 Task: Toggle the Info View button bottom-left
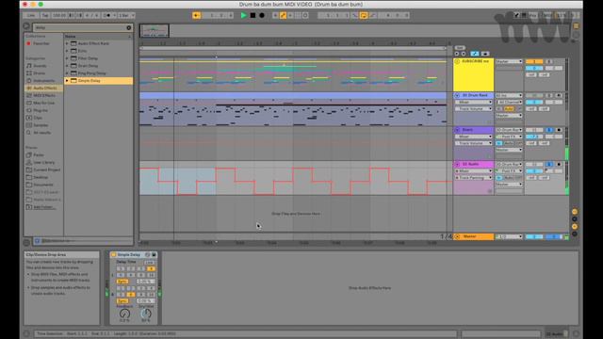click(26, 334)
